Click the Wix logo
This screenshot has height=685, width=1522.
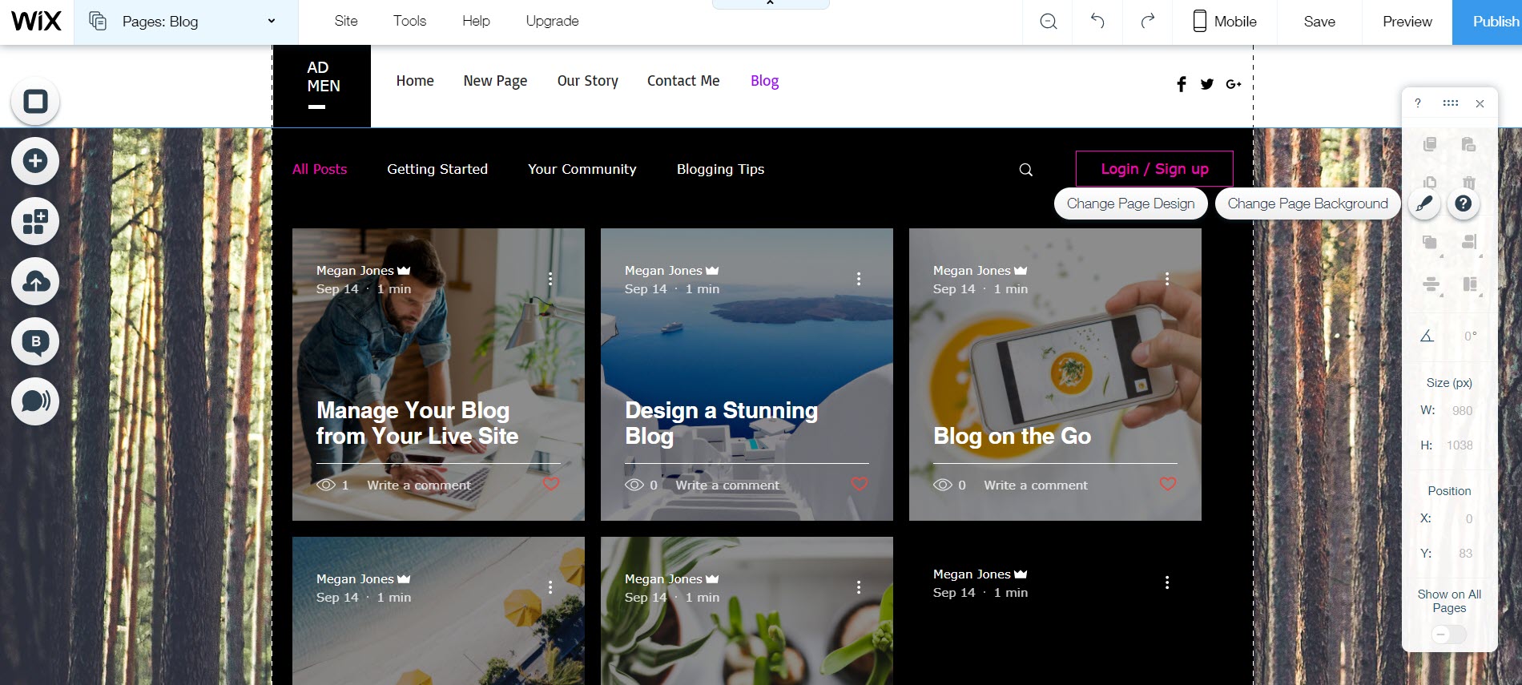pos(36,21)
